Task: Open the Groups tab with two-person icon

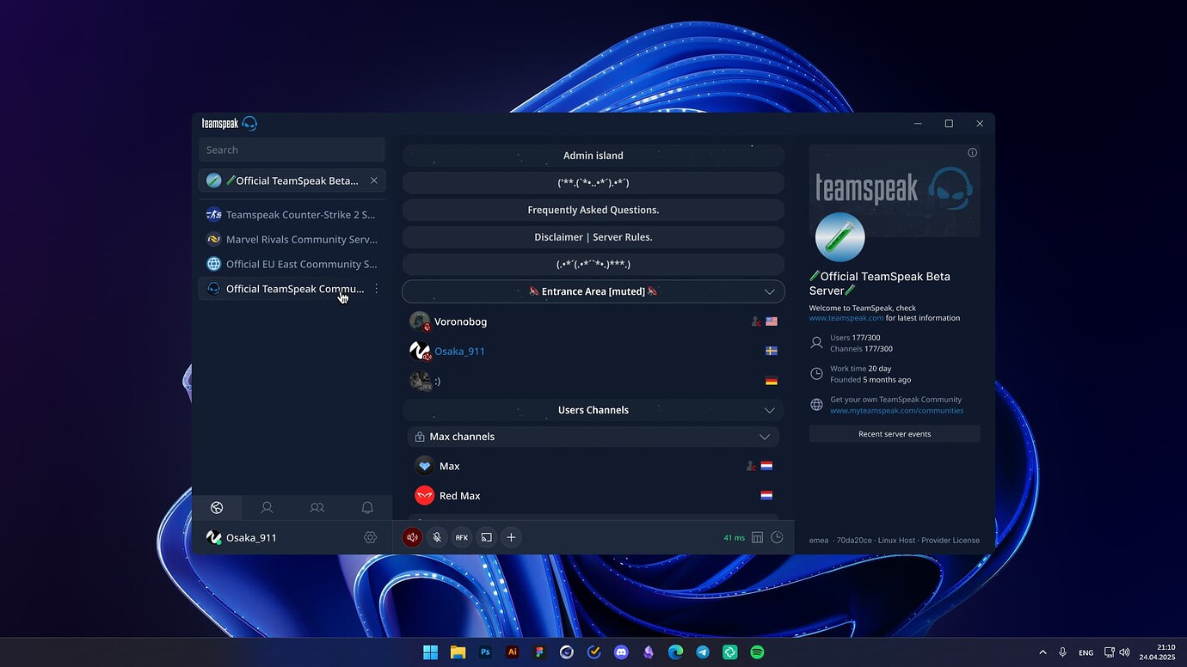Action: tap(317, 507)
